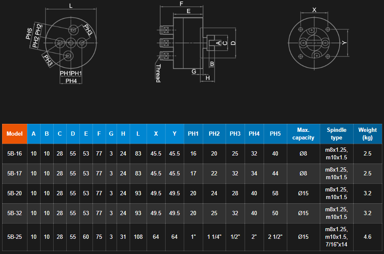Click the PH5 column header in table
The height and width of the screenshot is (254, 384).
275,134
